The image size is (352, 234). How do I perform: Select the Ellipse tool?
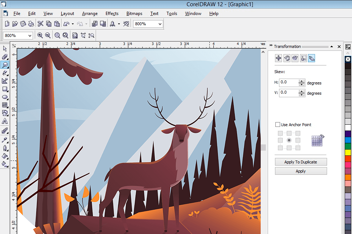(x=5, y=97)
